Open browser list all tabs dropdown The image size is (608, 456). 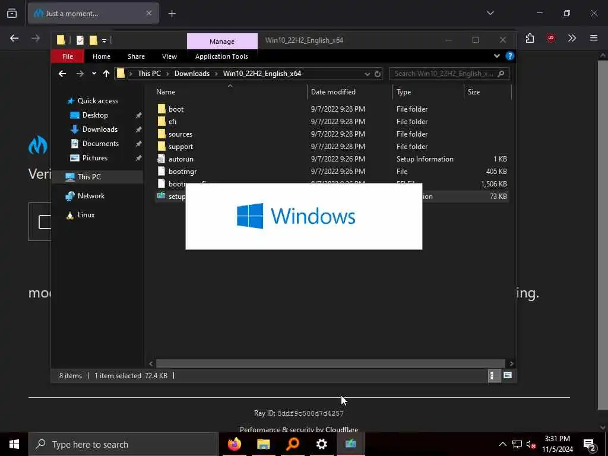[x=490, y=13]
